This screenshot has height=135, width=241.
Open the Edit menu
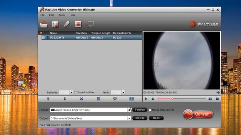tap(52, 15)
